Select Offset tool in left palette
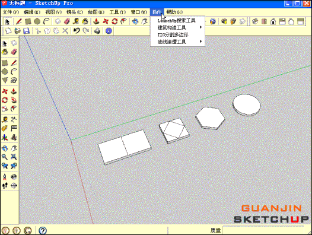The image size is (312, 235). point(14,109)
